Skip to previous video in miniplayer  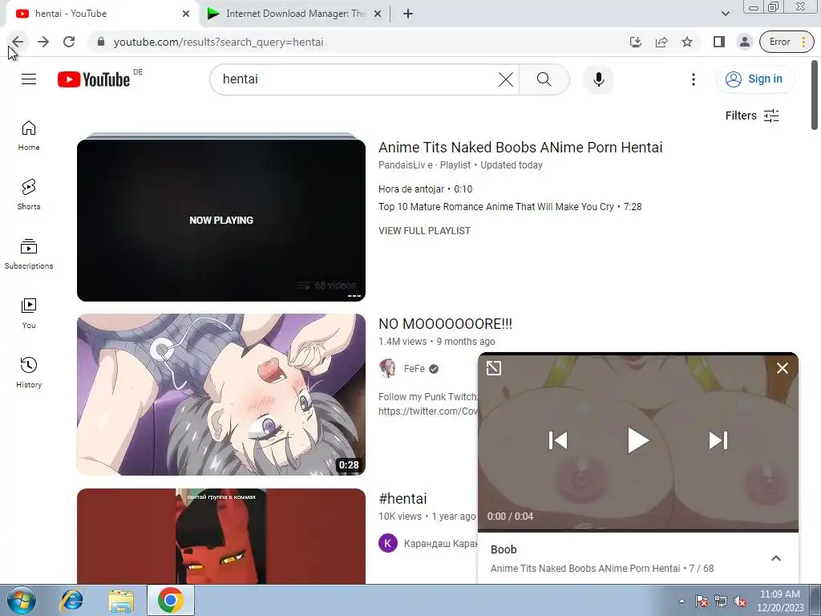click(x=558, y=440)
